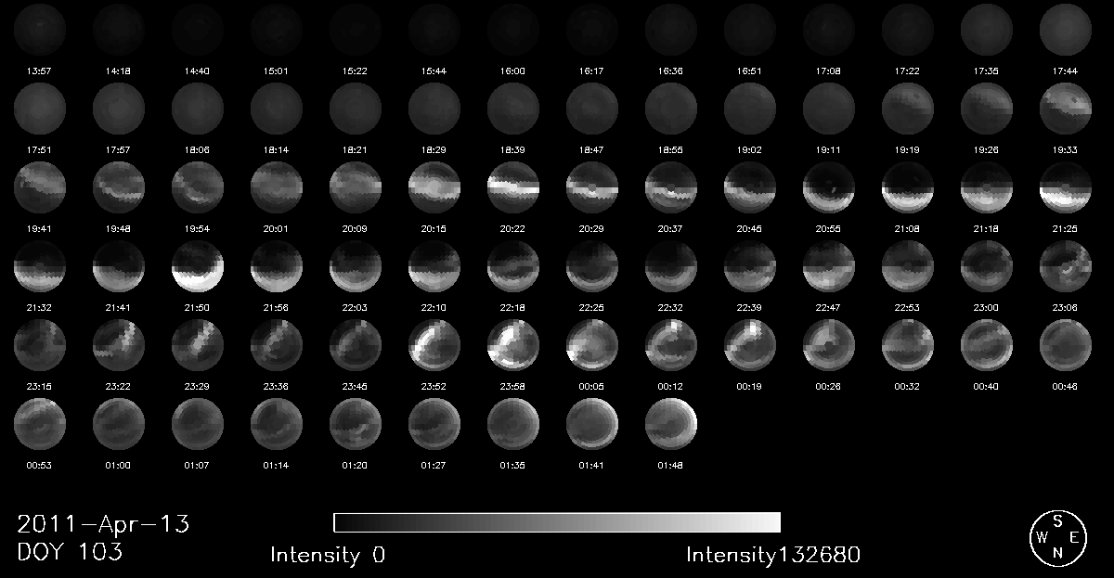Click the Intensity 0 label
The height and width of the screenshot is (578, 1114).
tap(328, 556)
